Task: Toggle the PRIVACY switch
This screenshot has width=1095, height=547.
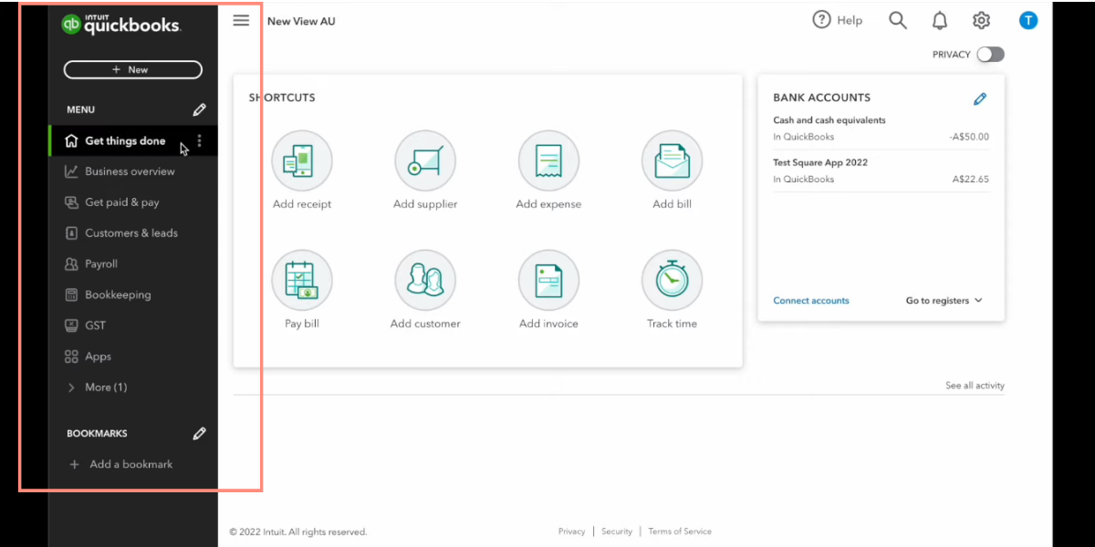Action: point(990,55)
